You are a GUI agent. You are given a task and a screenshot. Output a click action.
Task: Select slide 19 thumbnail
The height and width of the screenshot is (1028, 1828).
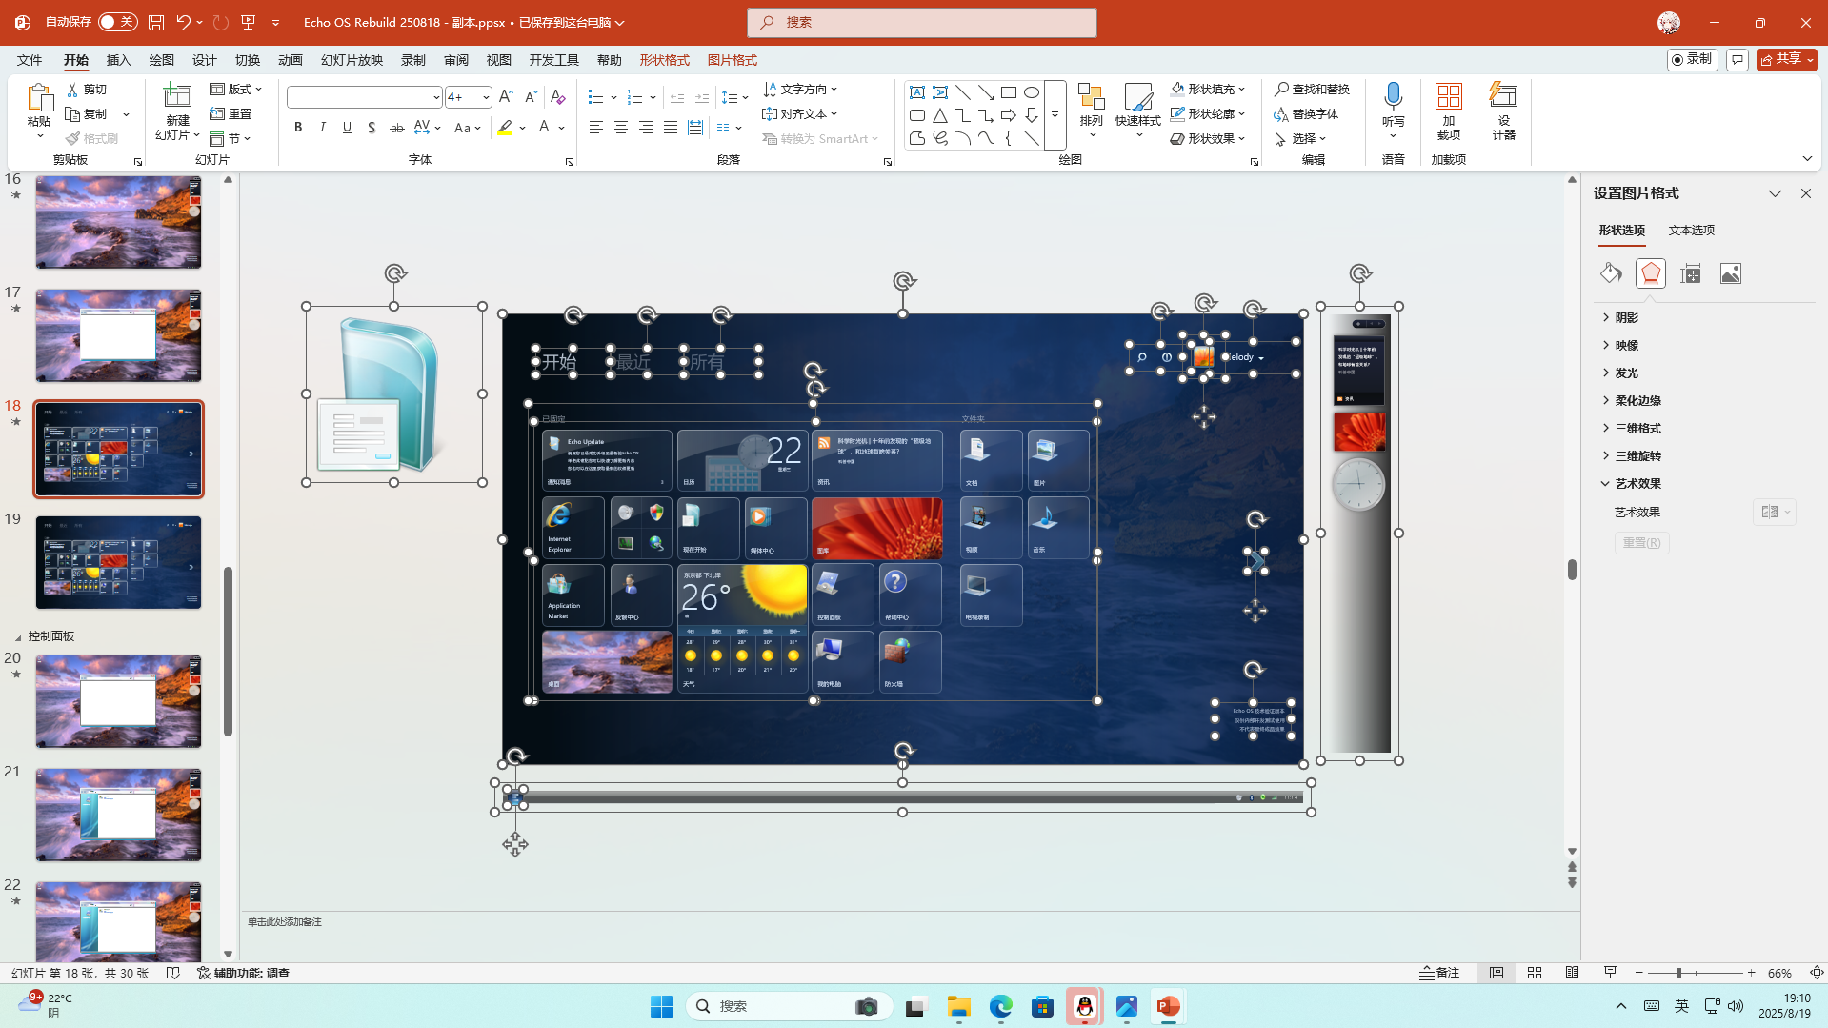tap(119, 563)
